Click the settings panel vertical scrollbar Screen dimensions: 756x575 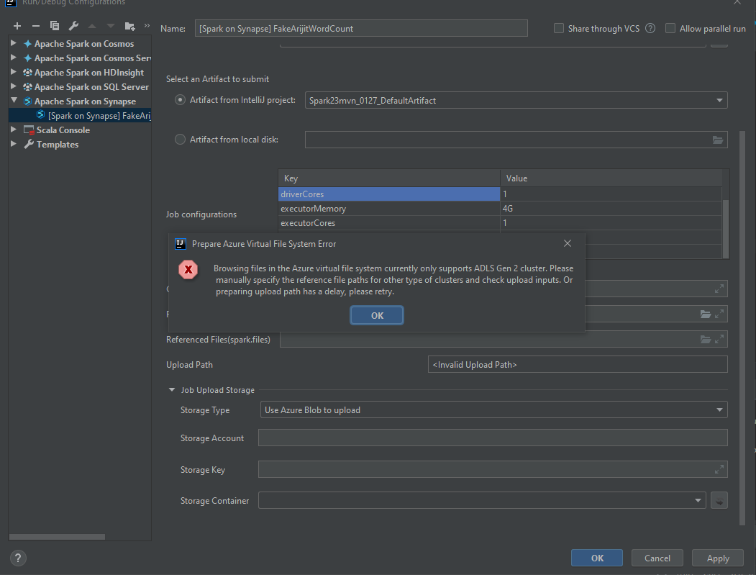pyautogui.click(x=742, y=328)
